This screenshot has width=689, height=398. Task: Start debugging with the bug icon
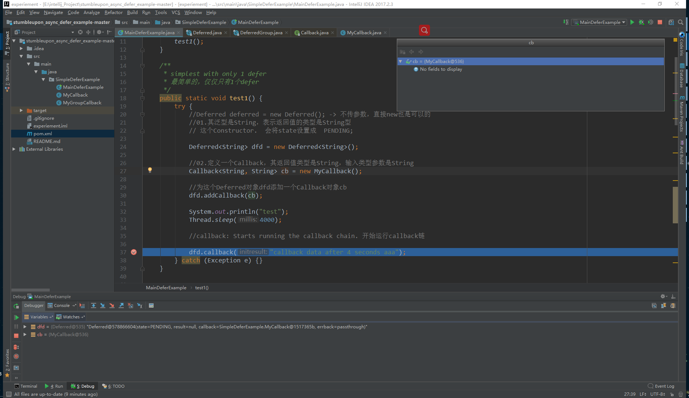pyautogui.click(x=641, y=22)
